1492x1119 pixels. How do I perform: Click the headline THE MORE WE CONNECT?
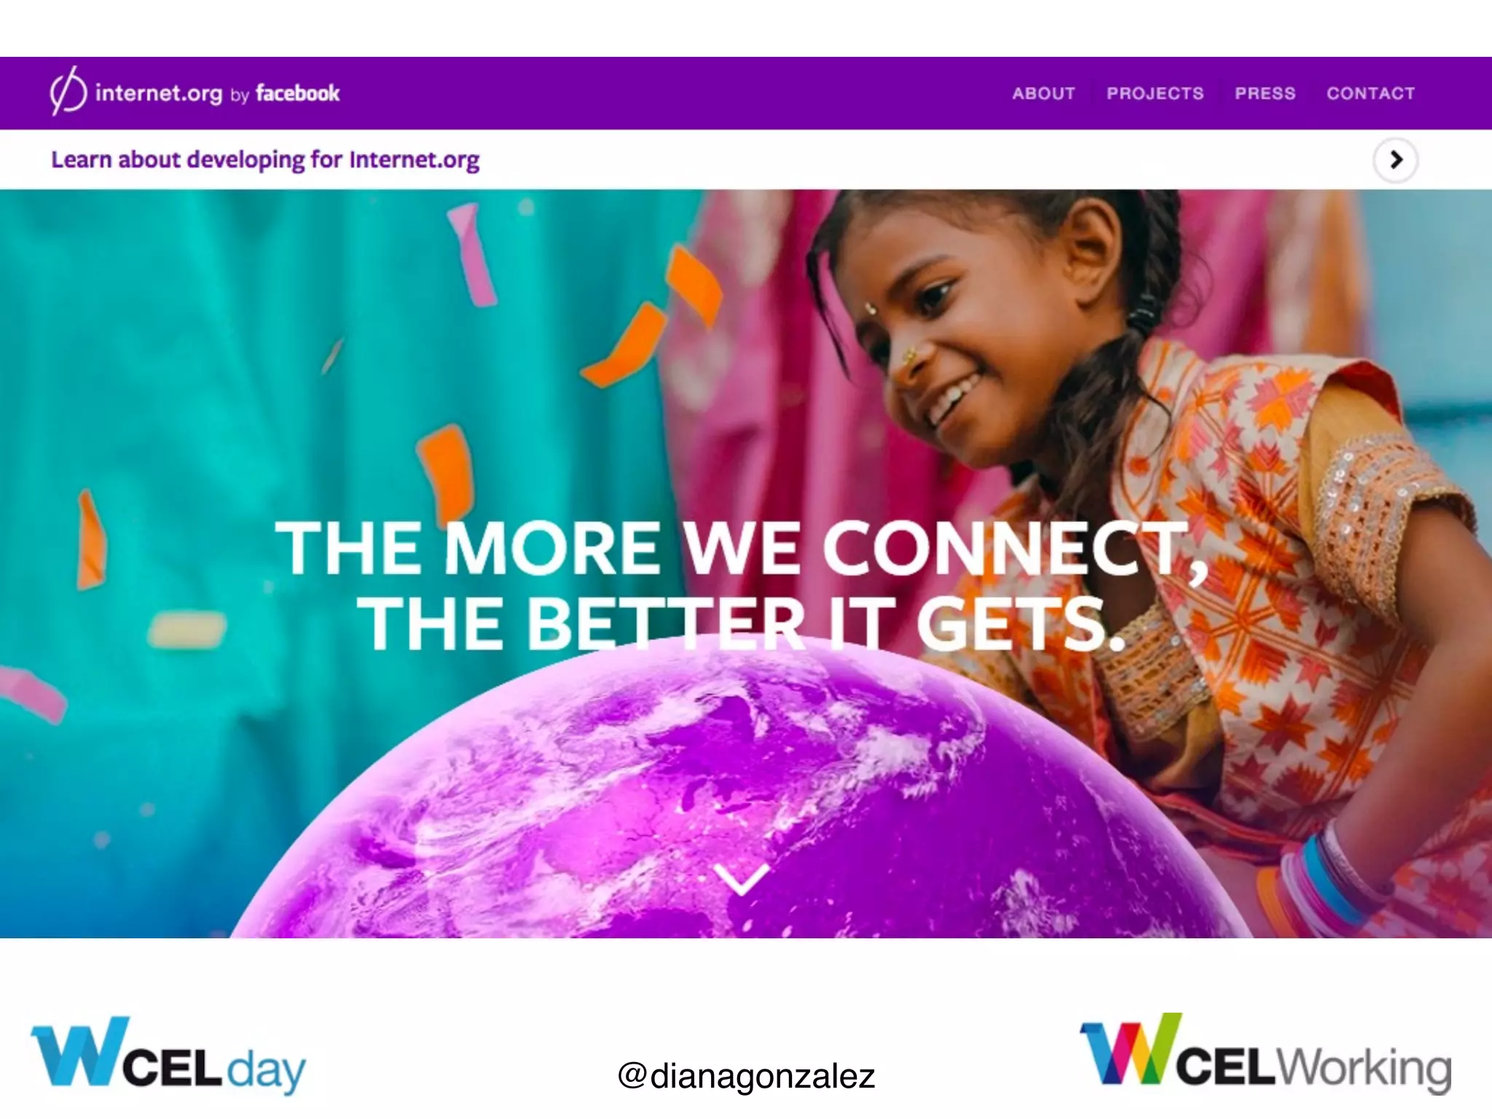pos(742,548)
